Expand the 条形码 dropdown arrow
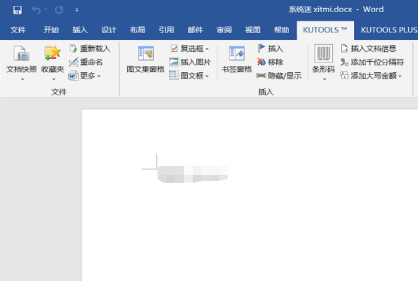Viewport: 418px width, 281px height. 325,79
